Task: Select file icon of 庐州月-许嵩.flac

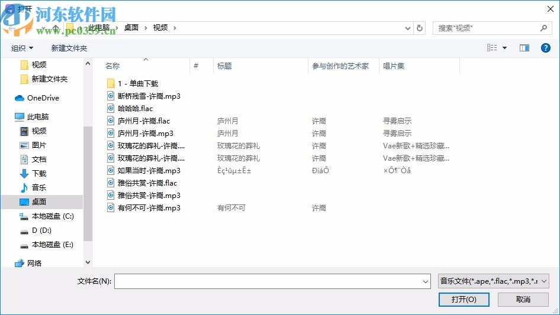Action: click(111, 121)
